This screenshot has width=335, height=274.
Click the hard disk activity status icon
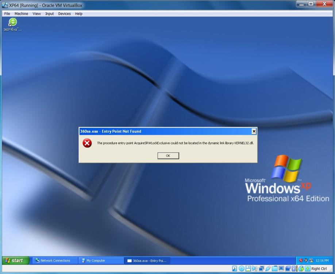[x=234, y=269]
